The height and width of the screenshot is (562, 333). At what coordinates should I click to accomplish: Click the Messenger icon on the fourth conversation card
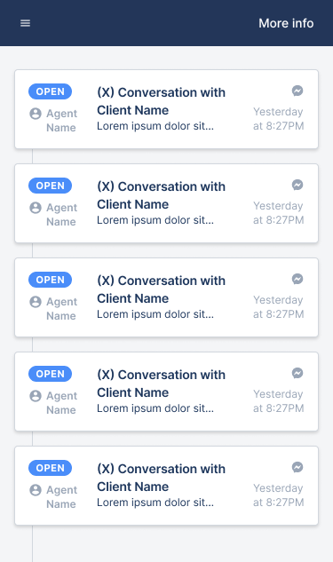[x=297, y=373]
